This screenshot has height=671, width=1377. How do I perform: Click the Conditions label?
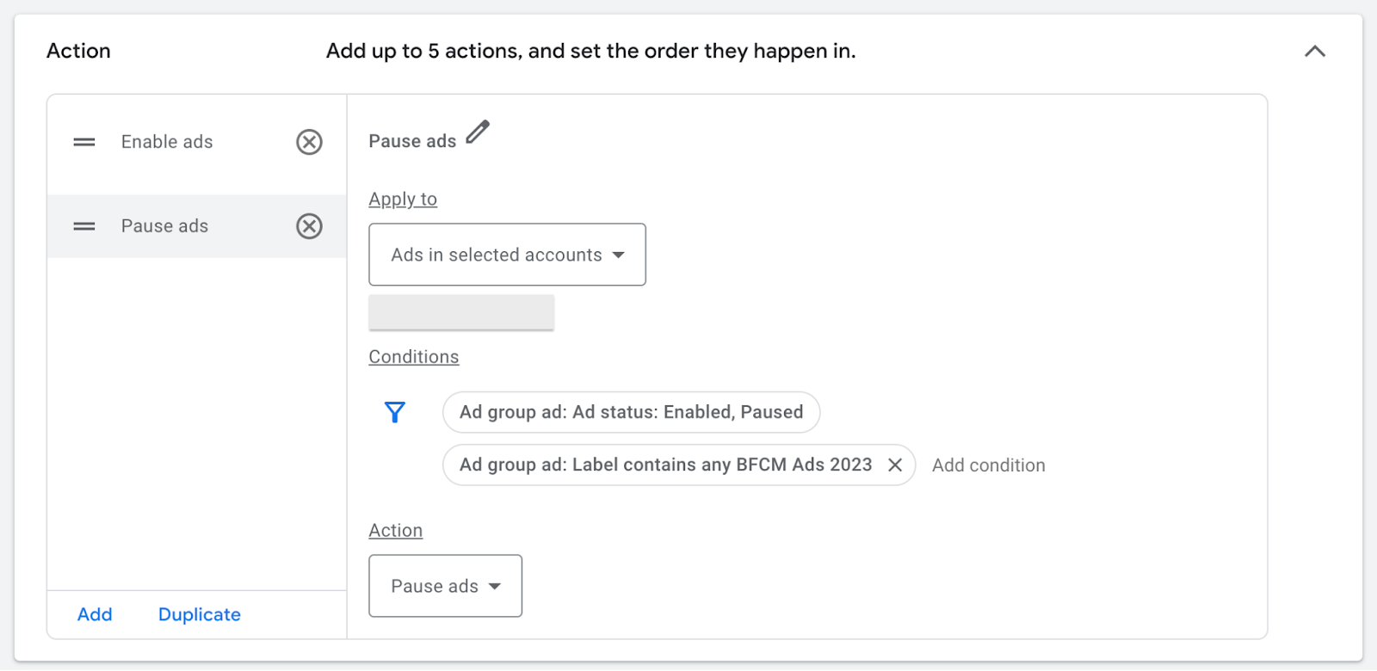[414, 357]
